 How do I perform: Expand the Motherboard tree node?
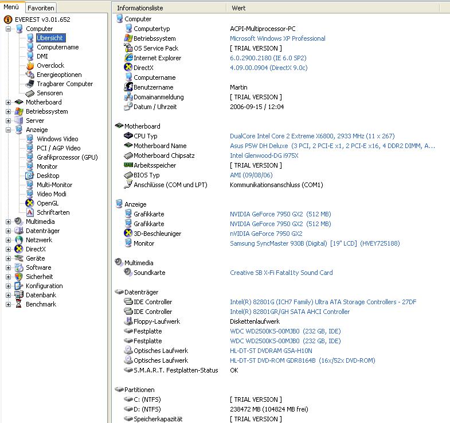(9, 102)
